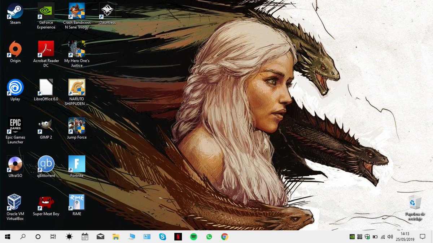Screen dimensions: 433x243
Task: Launch Fortnite from the desktop
Action: [x=76, y=165]
